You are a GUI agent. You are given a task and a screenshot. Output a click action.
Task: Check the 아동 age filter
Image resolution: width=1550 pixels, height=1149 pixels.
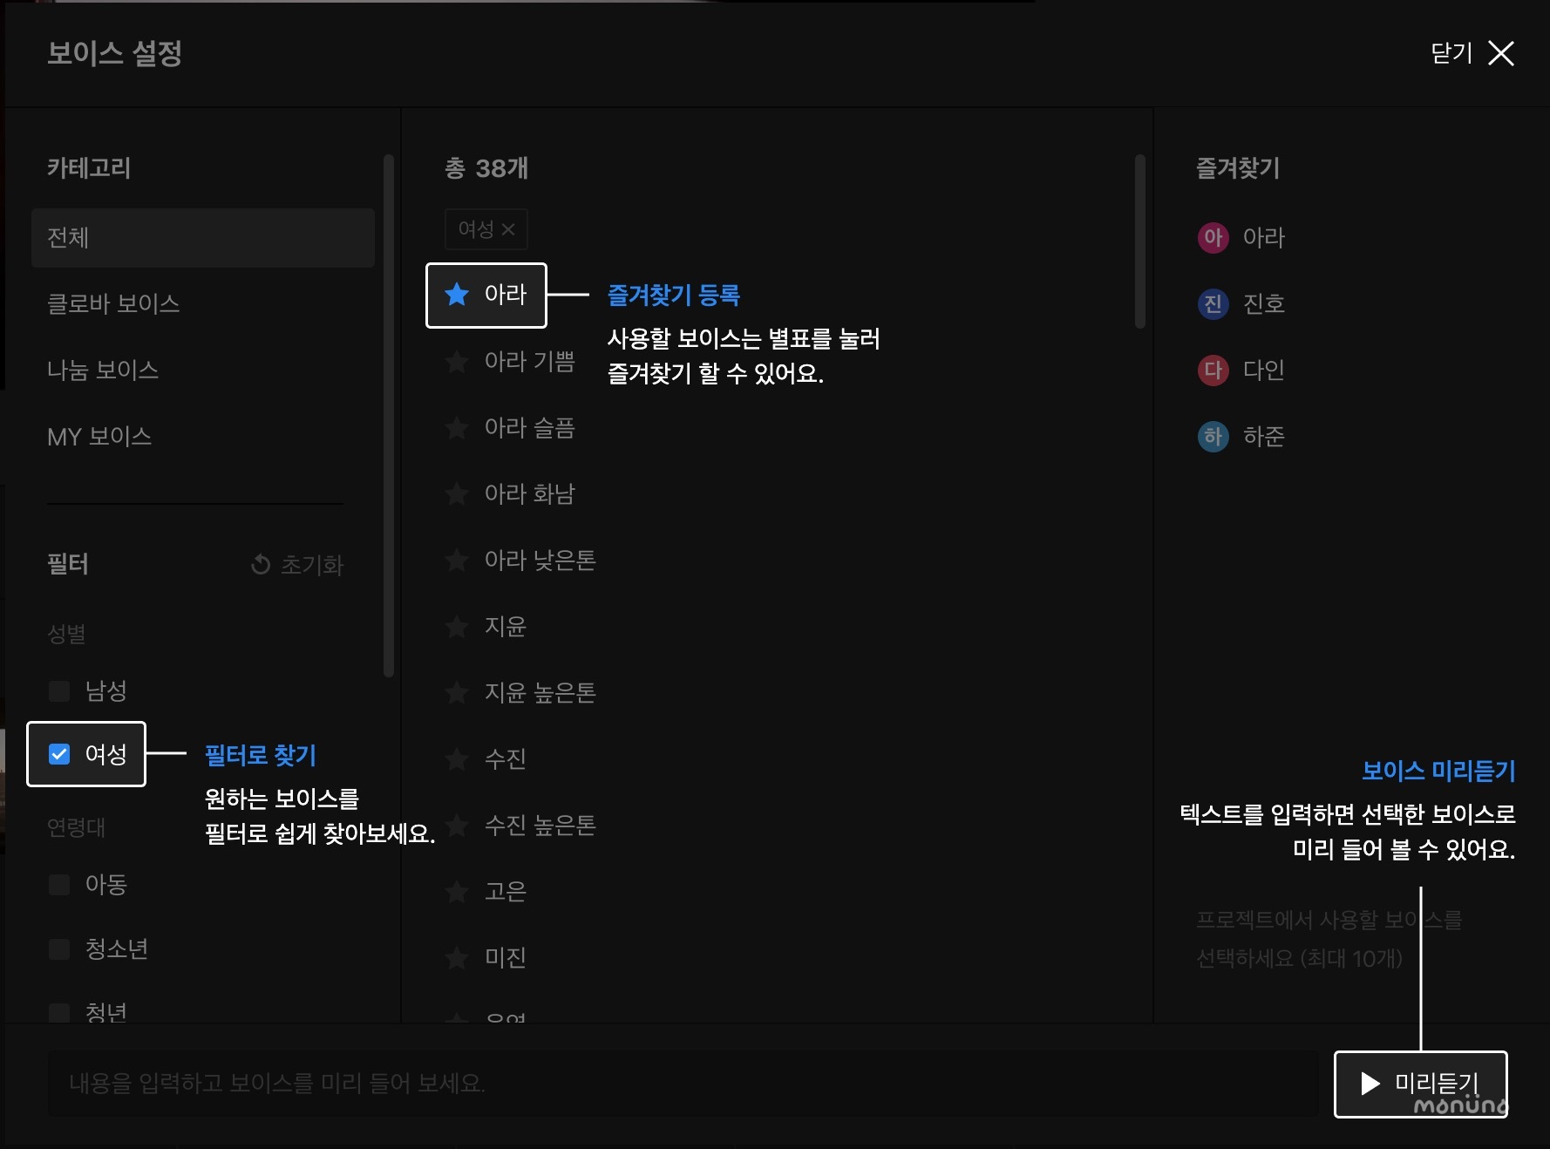(59, 885)
